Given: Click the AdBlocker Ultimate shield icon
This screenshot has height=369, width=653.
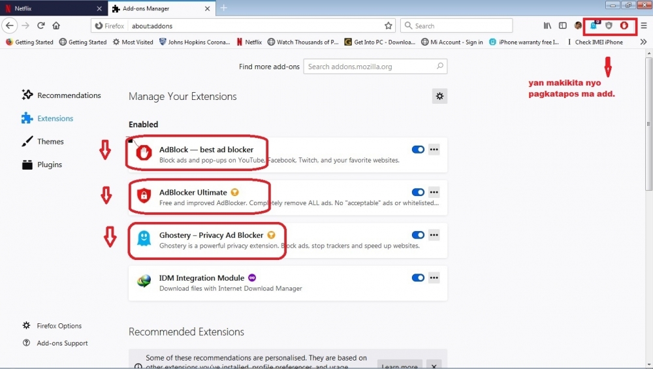Looking at the screenshot, I should pos(144,195).
